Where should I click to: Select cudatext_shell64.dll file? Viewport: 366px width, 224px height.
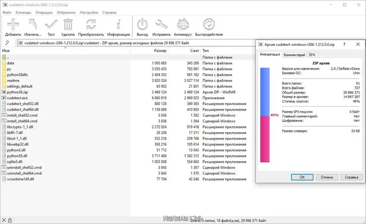point(22,109)
